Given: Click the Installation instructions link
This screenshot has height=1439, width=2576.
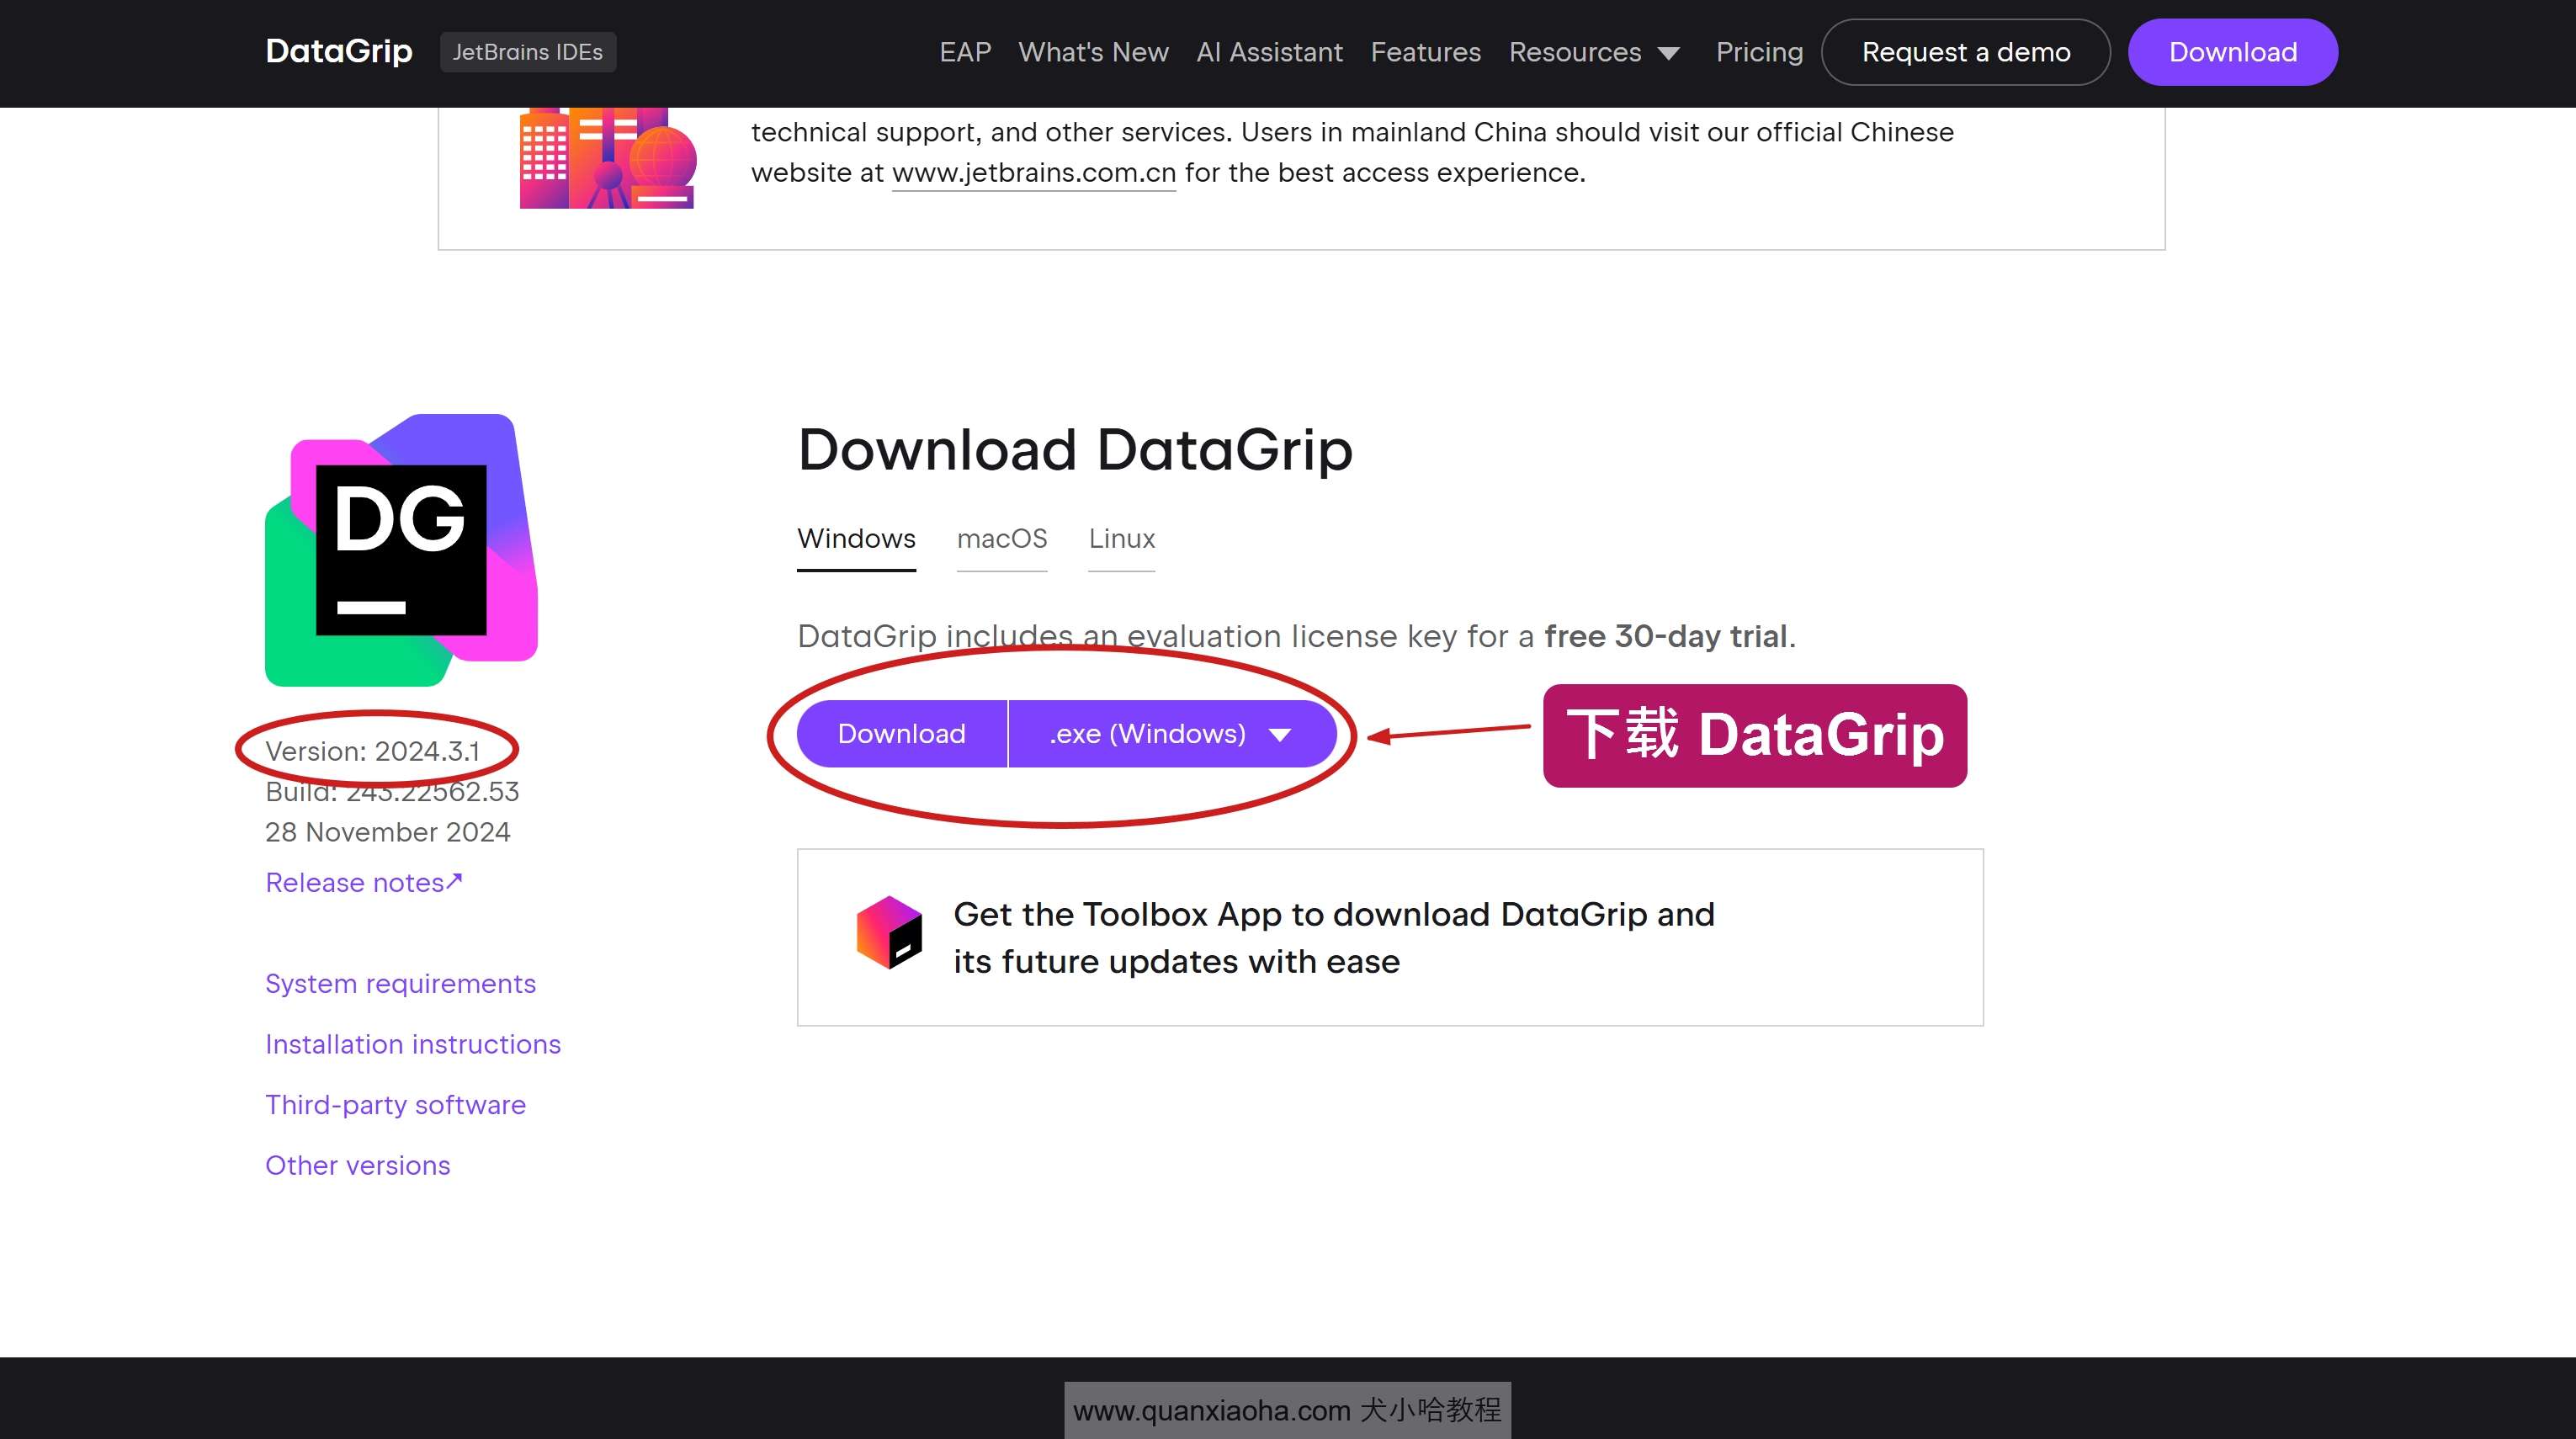Looking at the screenshot, I should (x=412, y=1043).
